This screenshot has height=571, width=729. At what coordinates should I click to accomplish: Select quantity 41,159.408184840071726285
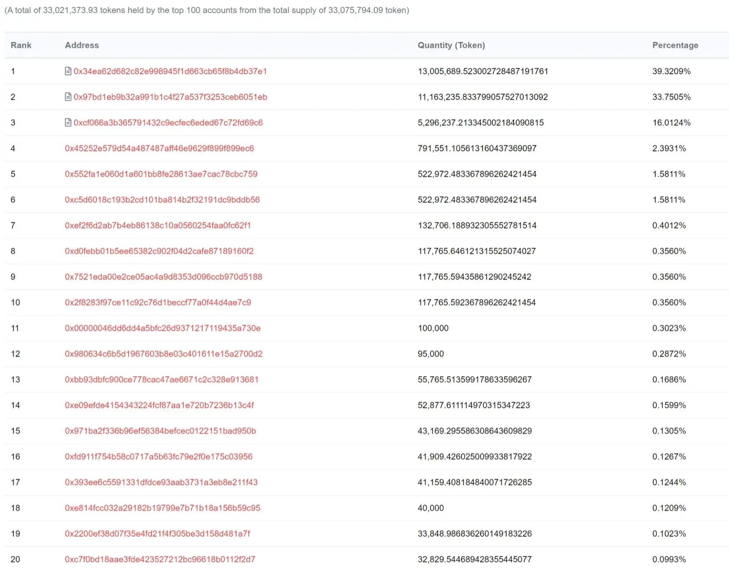click(475, 482)
